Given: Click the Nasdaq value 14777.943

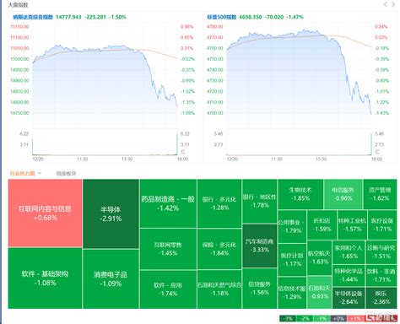Looking at the screenshot, I should click(68, 17).
